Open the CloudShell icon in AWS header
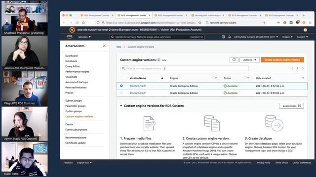 click(x=223, y=37)
